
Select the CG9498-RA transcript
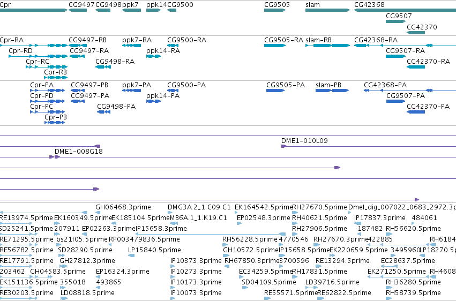103,67
